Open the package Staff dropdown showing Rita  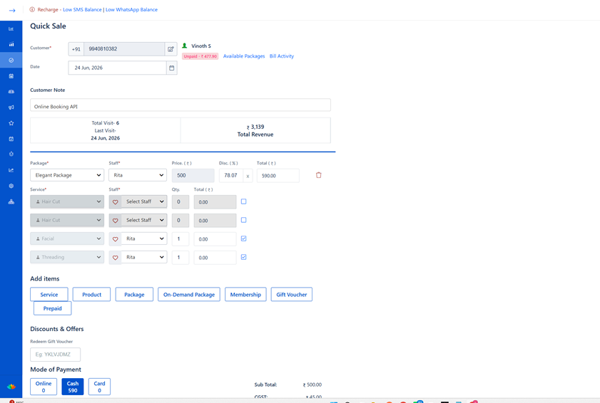[x=138, y=175]
